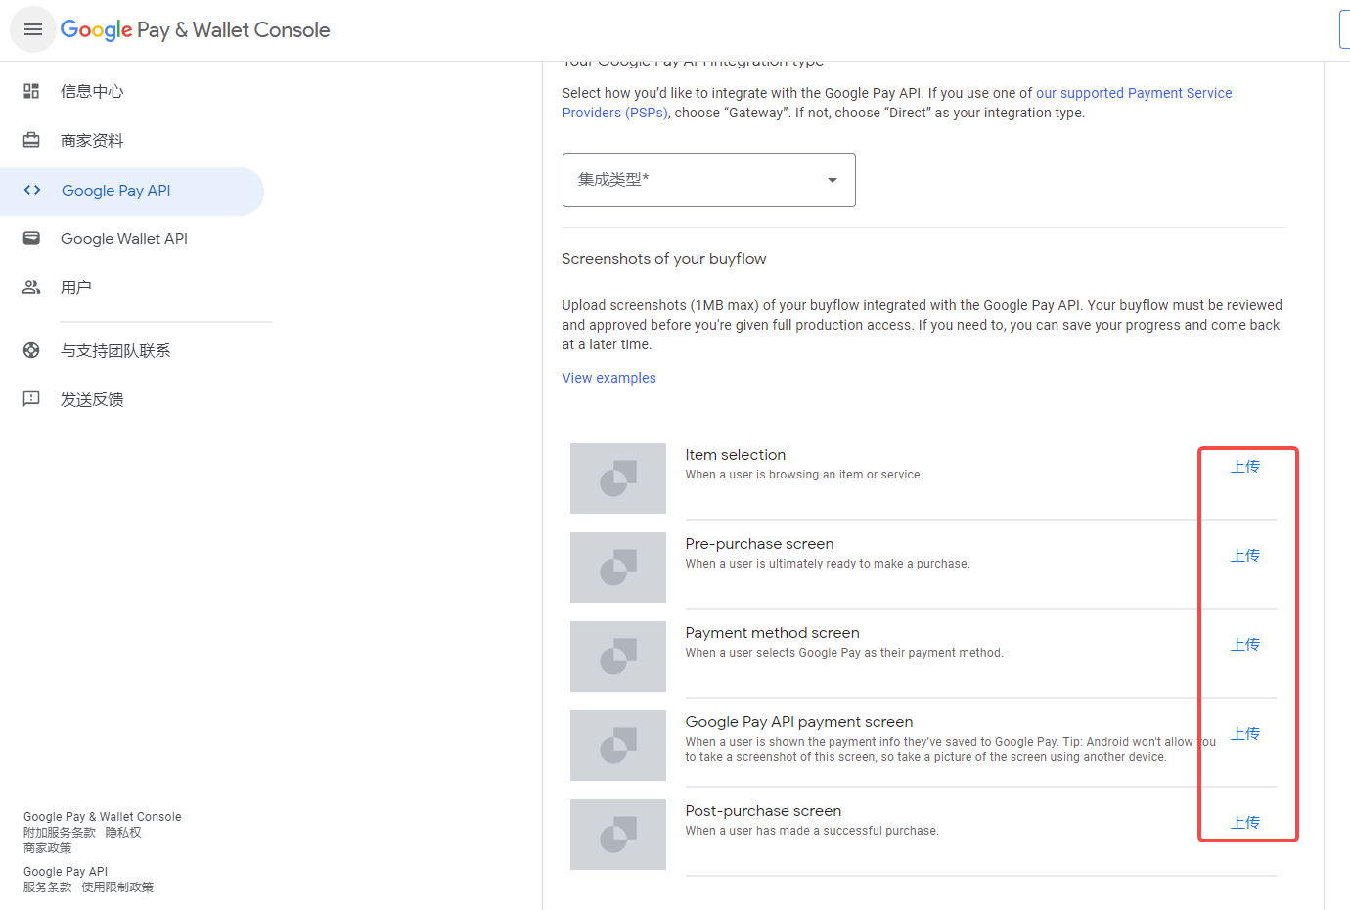This screenshot has height=910, width=1350.
Task: Click the View examples link
Action: pyautogui.click(x=608, y=378)
